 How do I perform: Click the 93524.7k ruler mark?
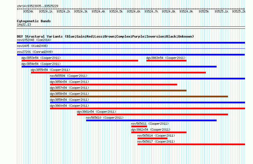151,11
